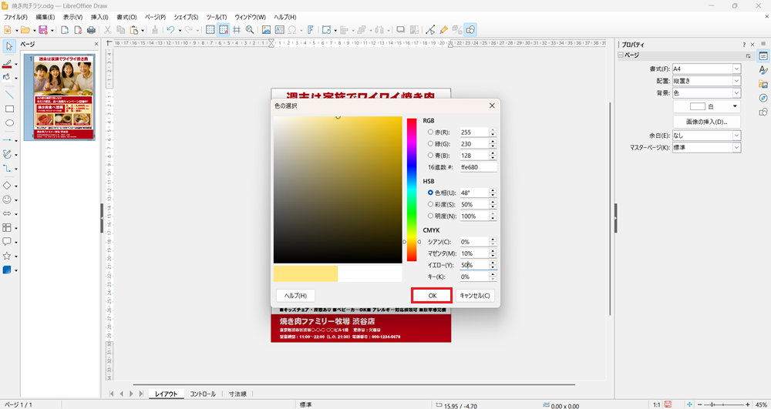Pick the Line Color tool
771x409 pixels.
(7, 63)
